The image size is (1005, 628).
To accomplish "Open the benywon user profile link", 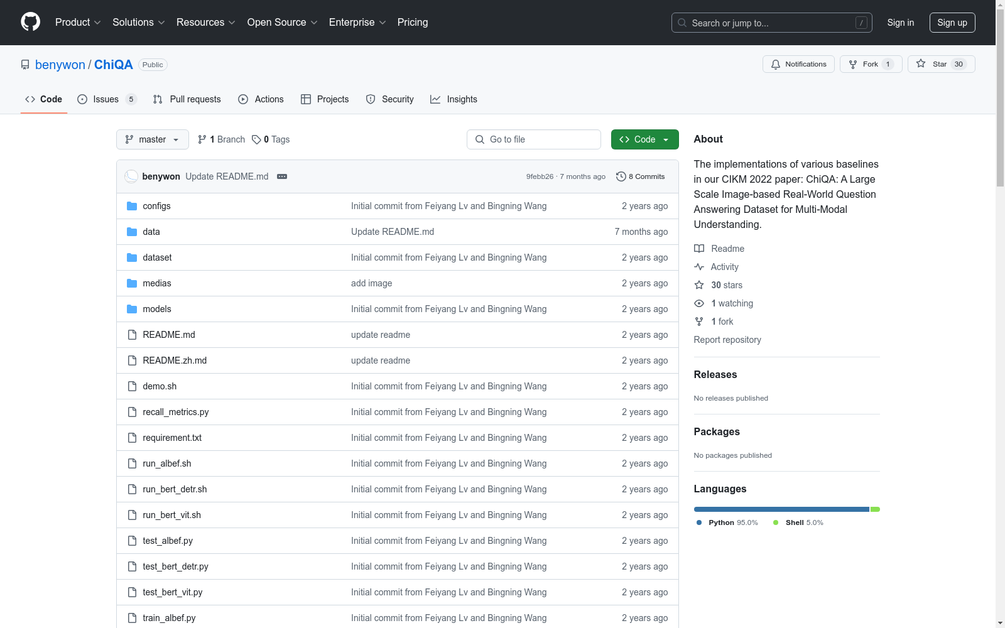I will (60, 65).
